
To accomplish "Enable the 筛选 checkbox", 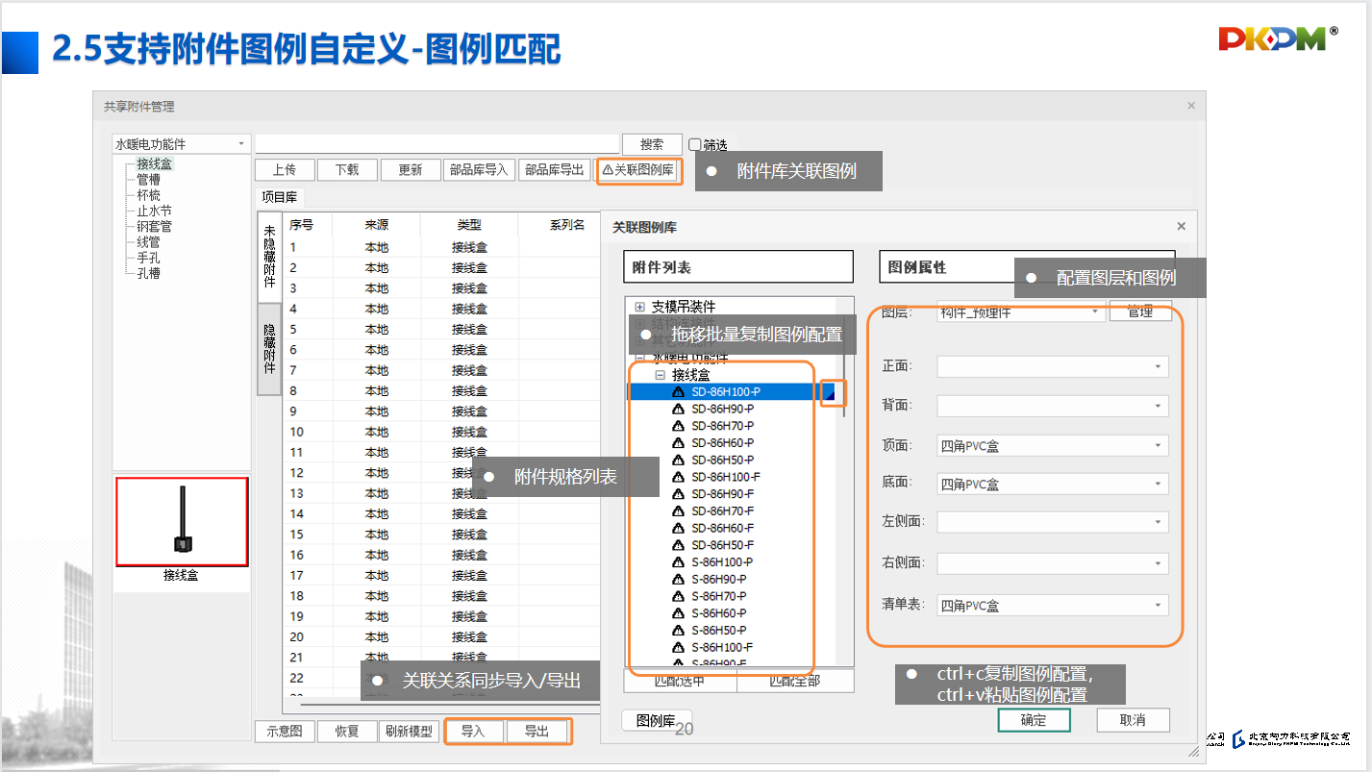I will (x=695, y=145).
